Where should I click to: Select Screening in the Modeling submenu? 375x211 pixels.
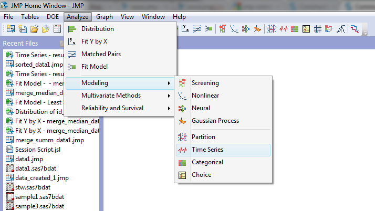[x=223, y=83]
